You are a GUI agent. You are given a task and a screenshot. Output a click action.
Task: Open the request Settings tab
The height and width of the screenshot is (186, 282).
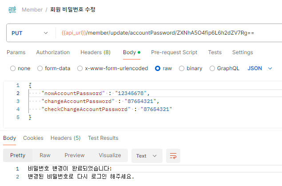click(x=242, y=52)
